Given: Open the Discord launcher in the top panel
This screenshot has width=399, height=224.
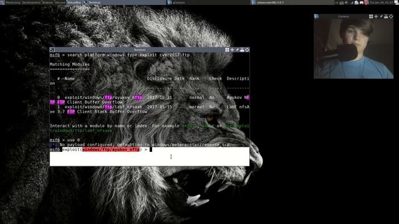Looking at the screenshot, I should (60, 2).
